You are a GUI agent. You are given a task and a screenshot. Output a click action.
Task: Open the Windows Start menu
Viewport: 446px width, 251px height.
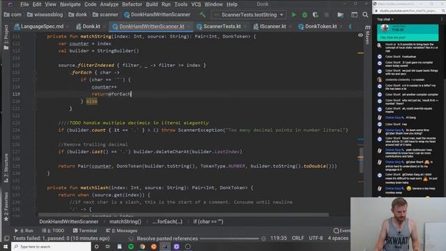[6, 246]
